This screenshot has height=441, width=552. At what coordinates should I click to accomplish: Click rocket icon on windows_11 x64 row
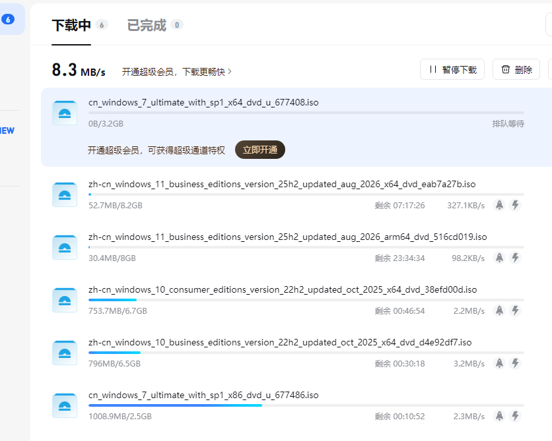[x=499, y=205]
